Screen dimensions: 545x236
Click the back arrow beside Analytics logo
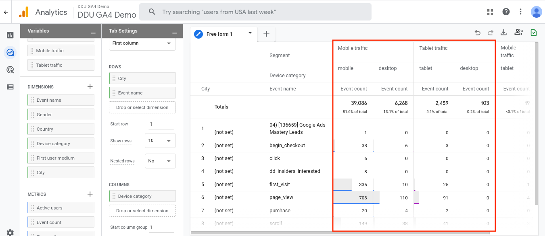[x=6, y=12]
